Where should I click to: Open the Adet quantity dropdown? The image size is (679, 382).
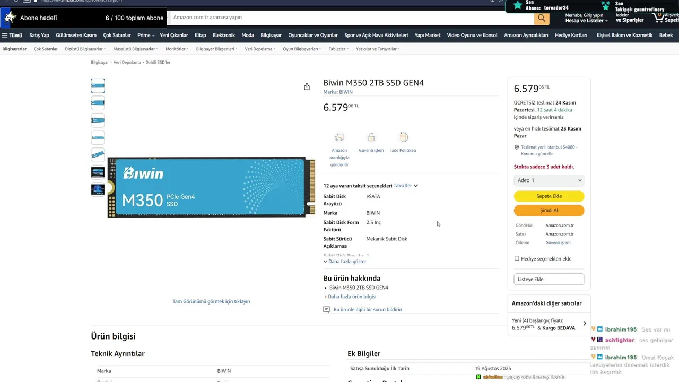pyautogui.click(x=549, y=180)
